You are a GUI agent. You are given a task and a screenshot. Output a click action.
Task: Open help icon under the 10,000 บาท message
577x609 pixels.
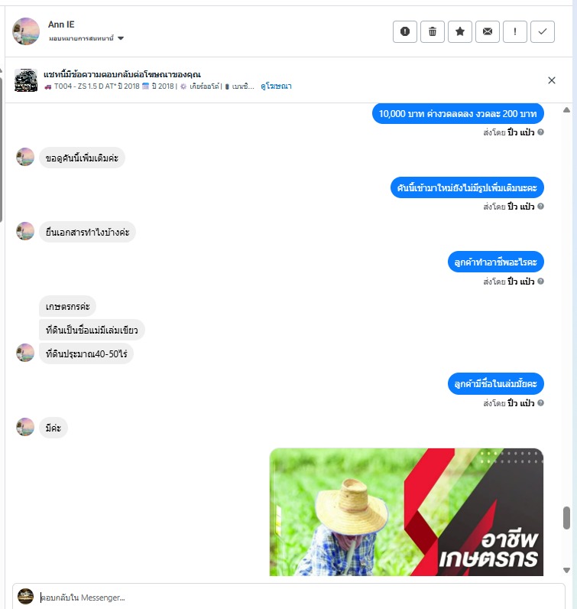click(x=540, y=132)
